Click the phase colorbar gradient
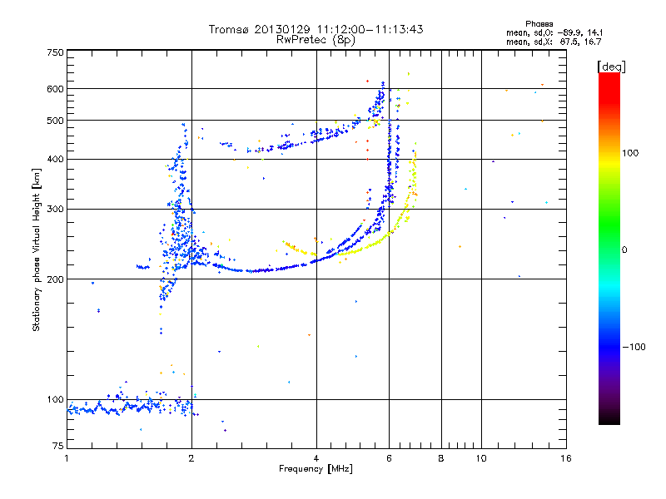666x499 pixels. pos(609,248)
